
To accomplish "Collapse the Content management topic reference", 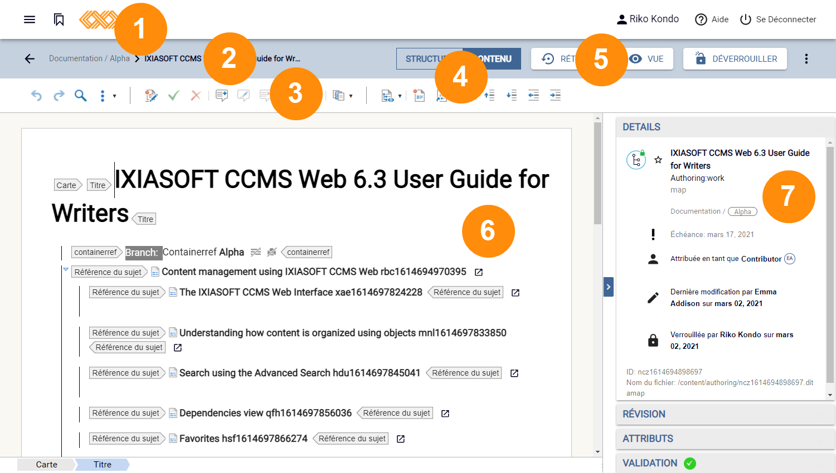I will point(66,269).
